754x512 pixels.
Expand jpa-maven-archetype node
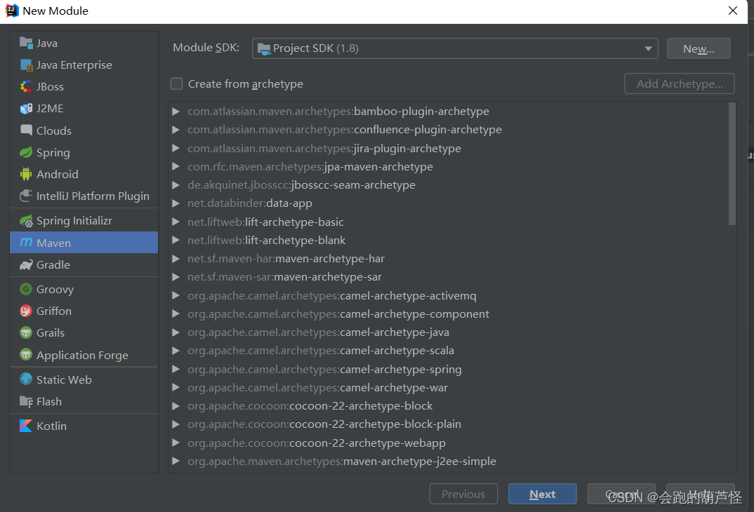[176, 167]
